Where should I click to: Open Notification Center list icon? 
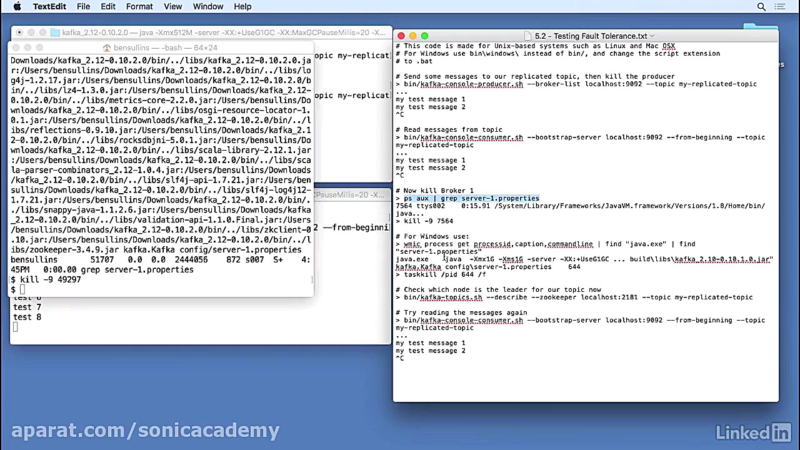779,6
